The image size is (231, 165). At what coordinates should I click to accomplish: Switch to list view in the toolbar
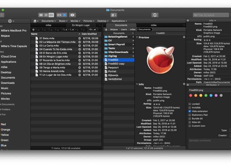[46, 15]
